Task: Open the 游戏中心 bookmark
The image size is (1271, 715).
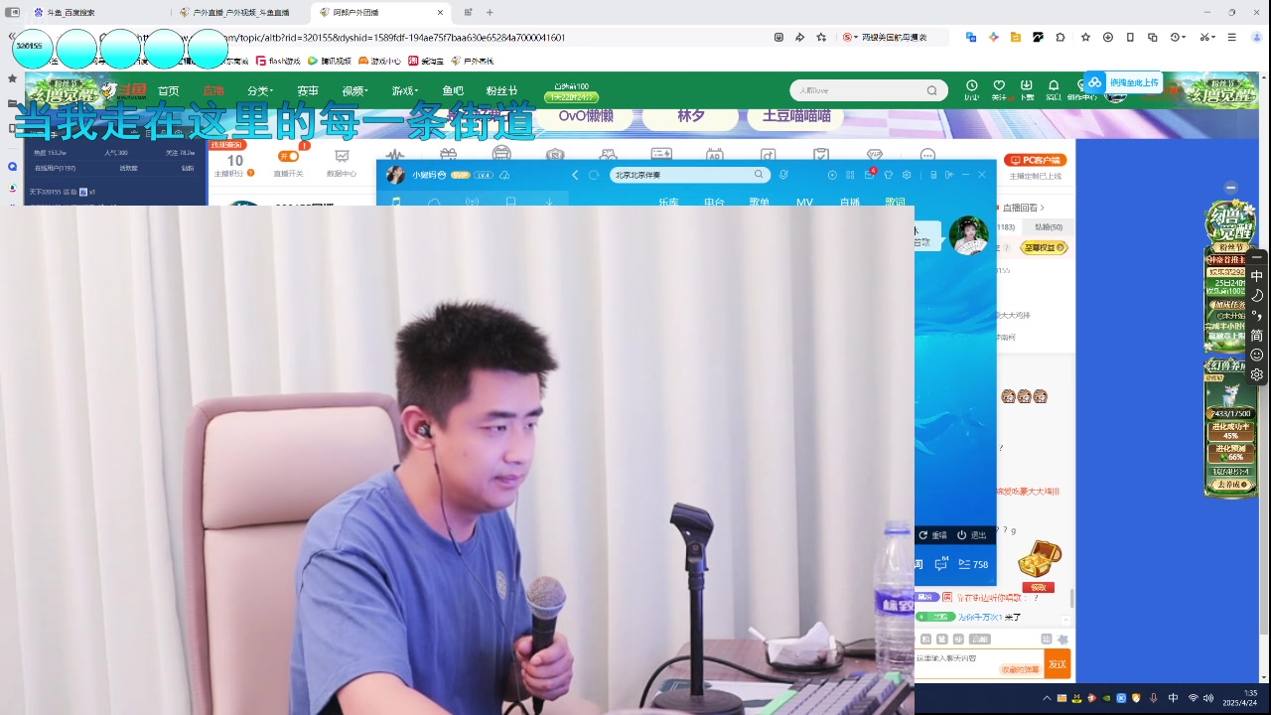Action: (380, 61)
